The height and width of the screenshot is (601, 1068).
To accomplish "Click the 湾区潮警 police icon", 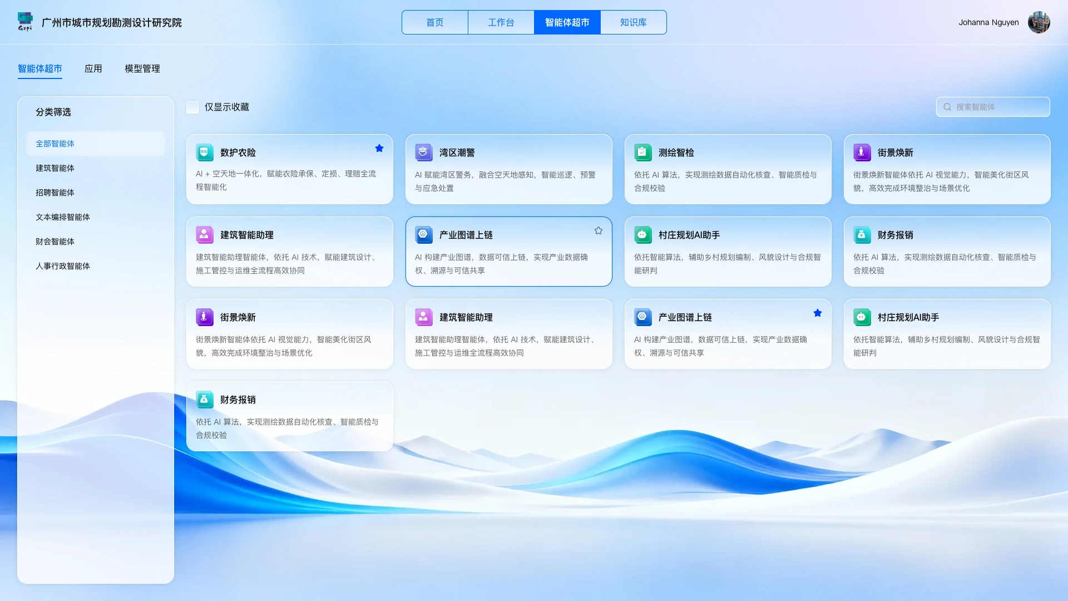I will (x=423, y=152).
